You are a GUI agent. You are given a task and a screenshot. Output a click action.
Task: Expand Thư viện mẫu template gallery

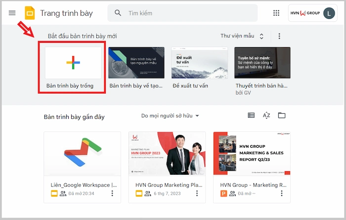(x=242, y=36)
